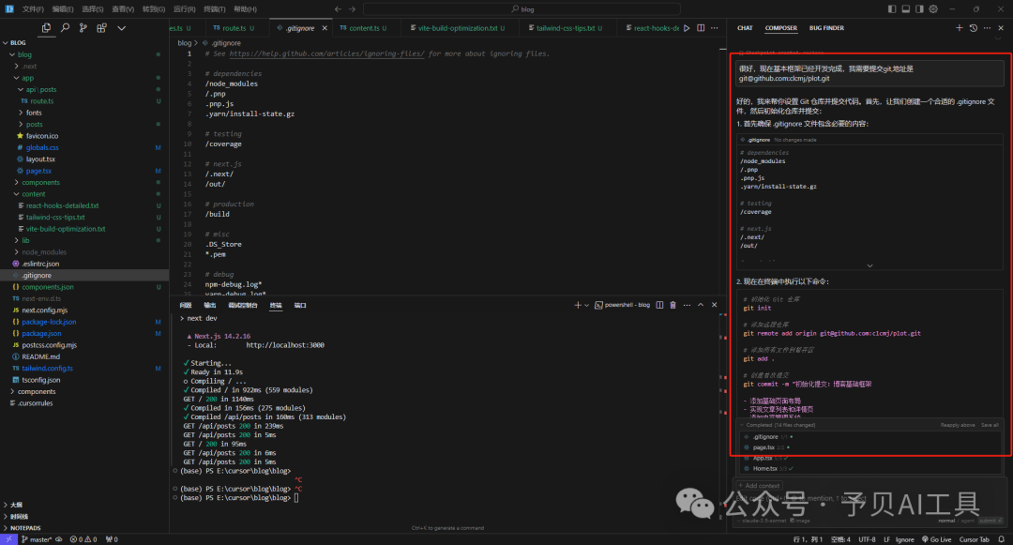Split the terminal pane

tap(659, 305)
